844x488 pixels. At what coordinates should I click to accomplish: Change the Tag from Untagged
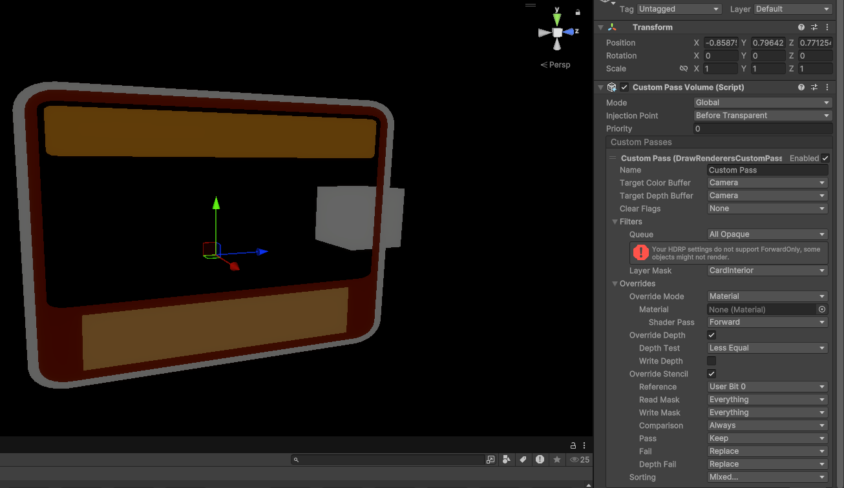(678, 8)
